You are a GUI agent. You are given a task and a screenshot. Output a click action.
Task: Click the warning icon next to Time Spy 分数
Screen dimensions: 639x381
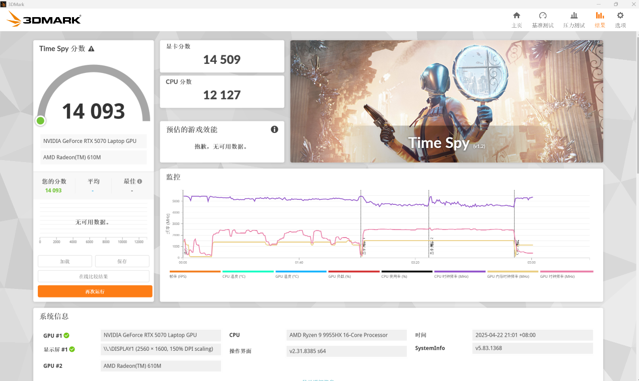pyautogui.click(x=91, y=48)
